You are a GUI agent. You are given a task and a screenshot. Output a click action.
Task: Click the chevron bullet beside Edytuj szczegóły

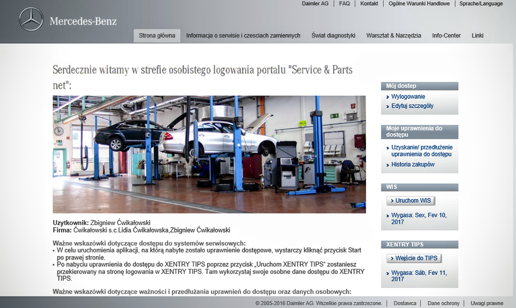(x=388, y=106)
